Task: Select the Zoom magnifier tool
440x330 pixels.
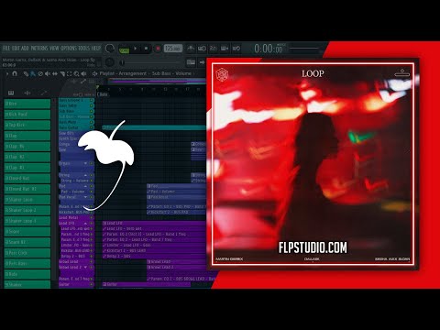Action: (76, 73)
